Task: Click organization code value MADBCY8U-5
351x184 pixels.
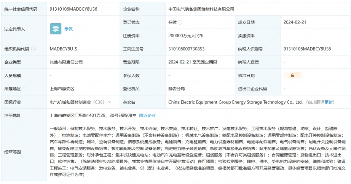Action: coord(64,49)
